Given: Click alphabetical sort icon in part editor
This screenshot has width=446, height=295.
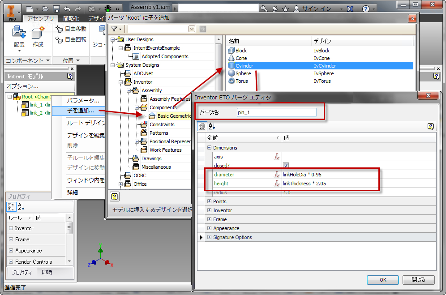Looking at the screenshot, I should pos(212,126).
